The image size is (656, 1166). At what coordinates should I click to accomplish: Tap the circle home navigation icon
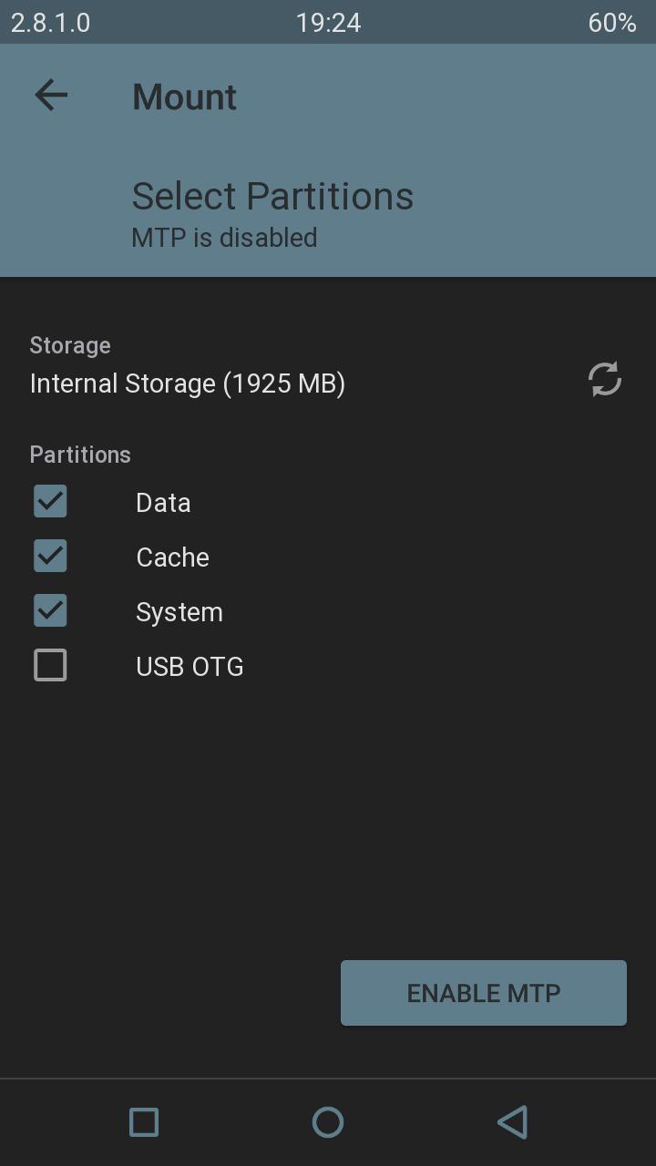pyautogui.click(x=328, y=1122)
